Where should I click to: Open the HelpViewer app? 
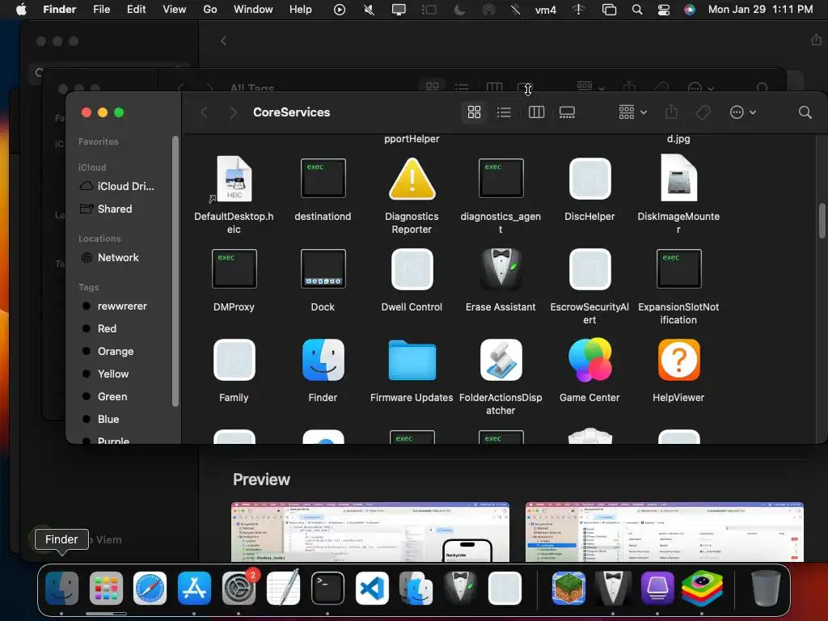click(678, 360)
